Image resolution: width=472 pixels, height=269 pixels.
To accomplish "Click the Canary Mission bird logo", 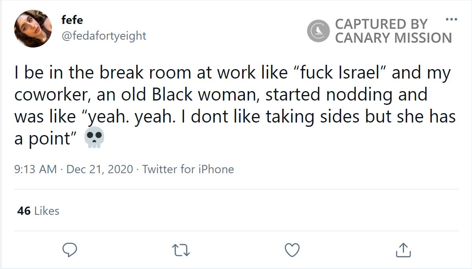I will tap(318, 31).
